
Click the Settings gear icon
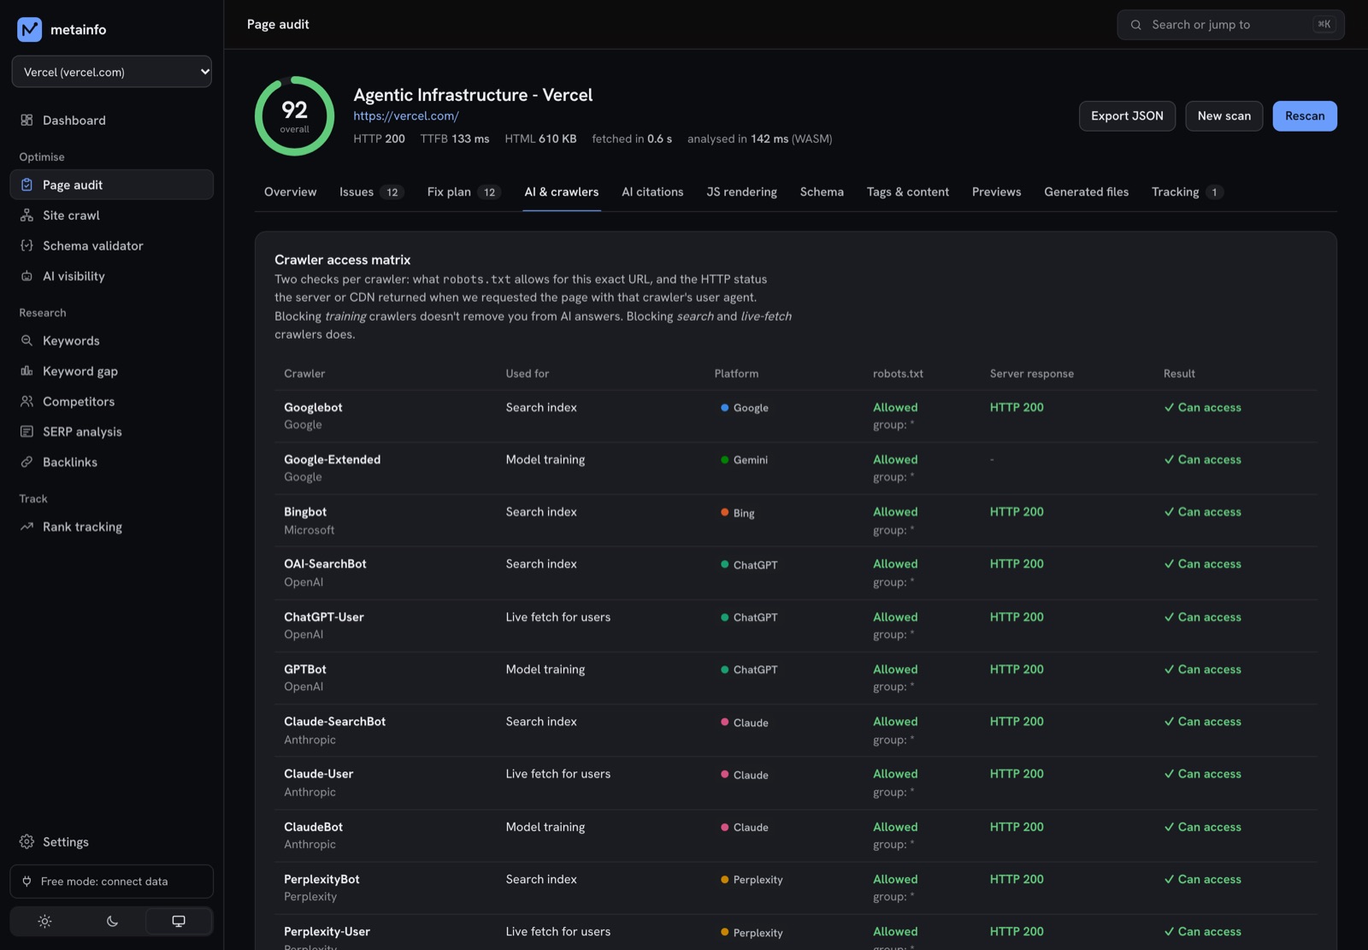point(27,842)
